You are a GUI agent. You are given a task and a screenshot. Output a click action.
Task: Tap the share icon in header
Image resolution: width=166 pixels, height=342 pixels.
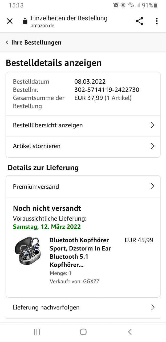coord(139,21)
